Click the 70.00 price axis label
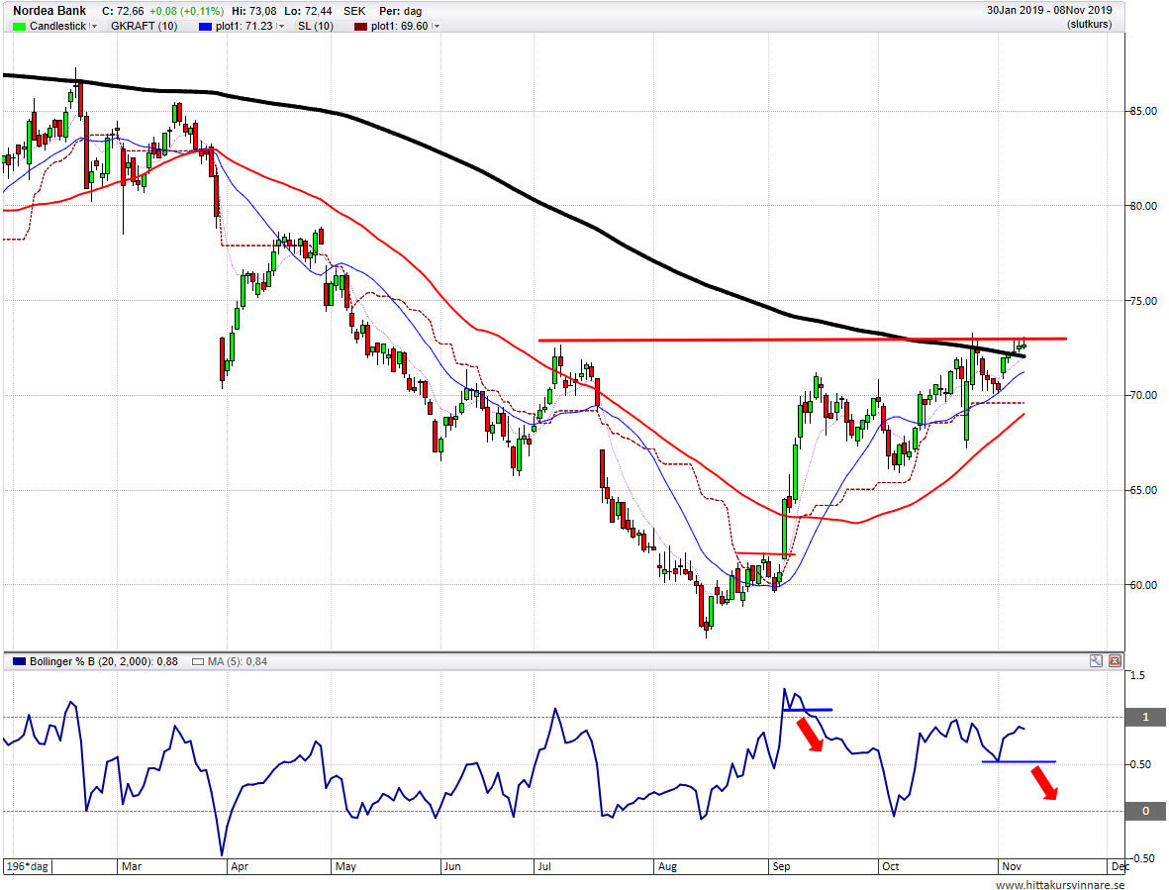 [1143, 395]
